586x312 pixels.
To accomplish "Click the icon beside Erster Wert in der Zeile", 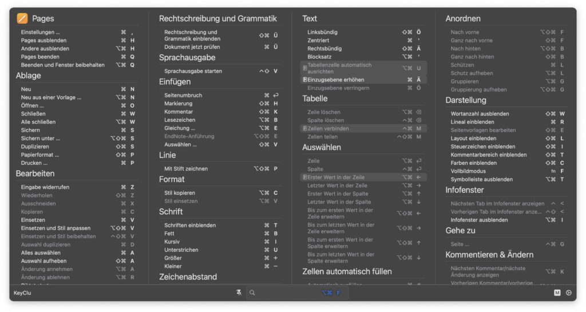I will [304, 177].
